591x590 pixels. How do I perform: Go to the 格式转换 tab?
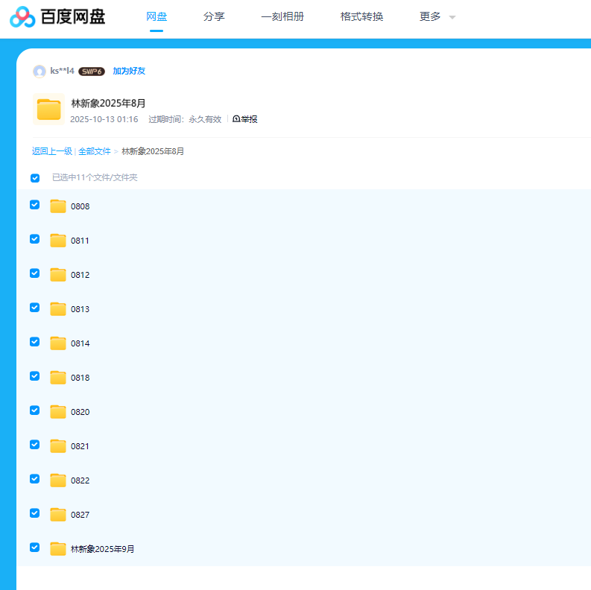coord(361,16)
